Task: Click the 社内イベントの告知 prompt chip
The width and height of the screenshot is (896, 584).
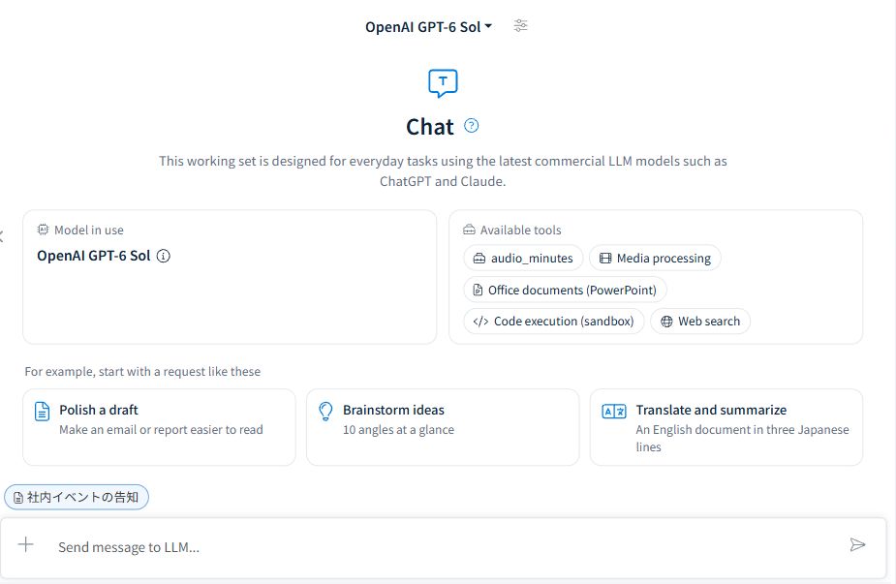Action: tap(77, 497)
